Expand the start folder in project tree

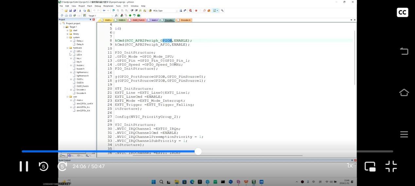[67, 30]
